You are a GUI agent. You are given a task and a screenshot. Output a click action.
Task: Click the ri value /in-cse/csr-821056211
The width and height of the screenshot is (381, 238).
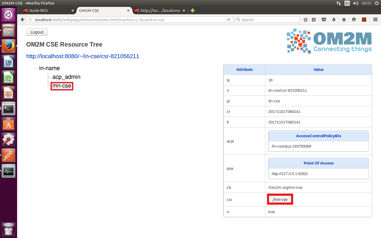(x=288, y=90)
